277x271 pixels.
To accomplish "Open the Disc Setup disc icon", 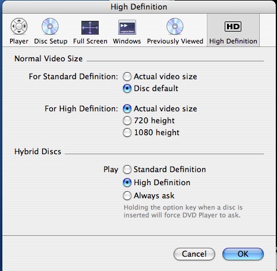I will point(50,26).
